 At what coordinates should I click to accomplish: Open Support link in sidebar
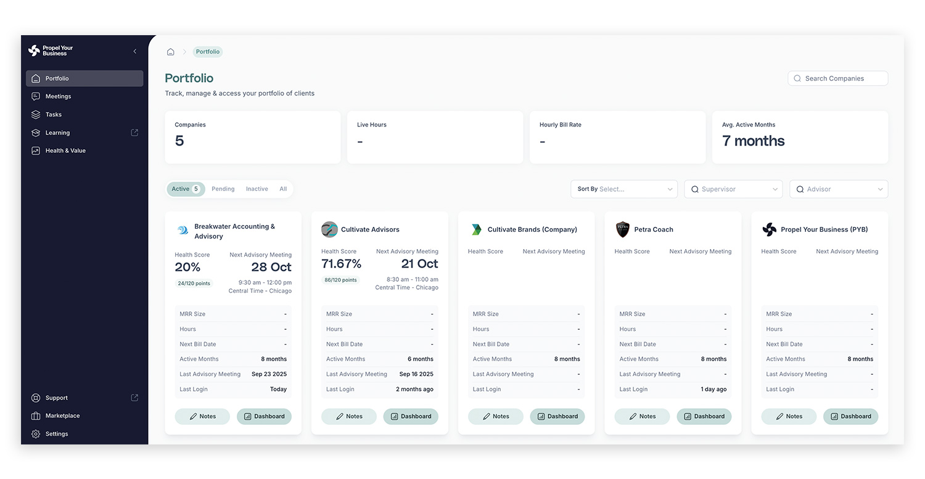[x=57, y=398]
